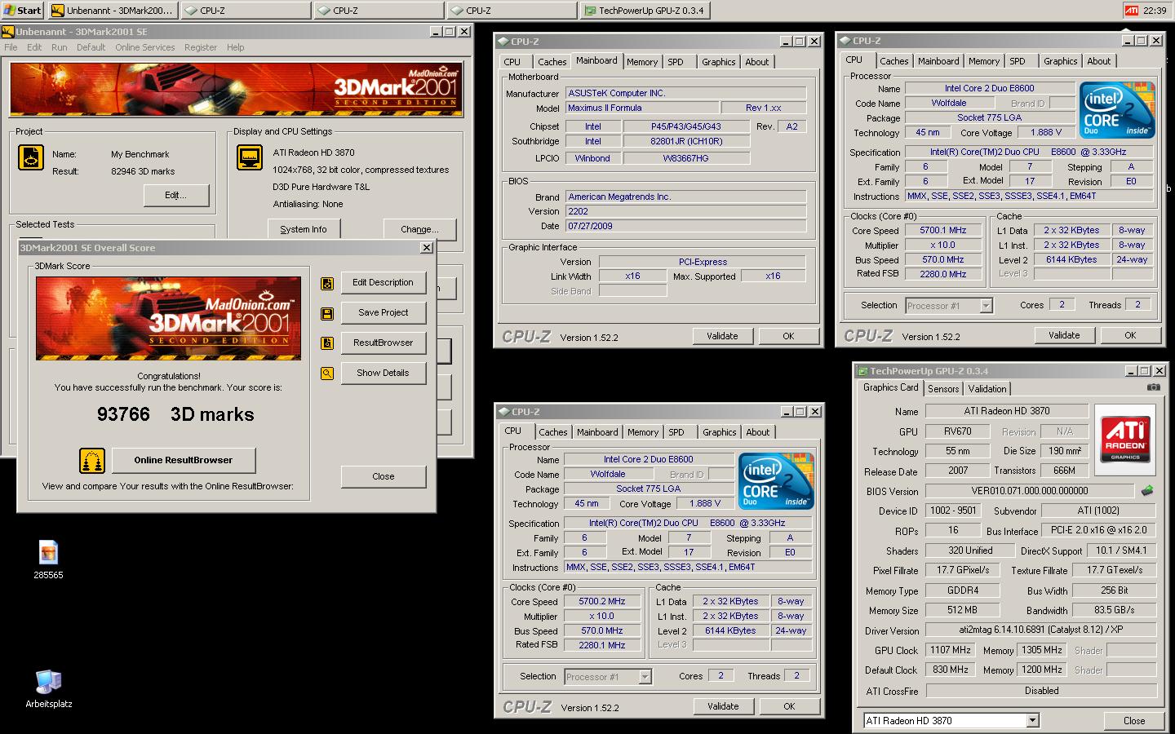Expand Processor #1 dropdown in bottom CPU-Z
The height and width of the screenshot is (734, 1175).
[x=645, y=677]
